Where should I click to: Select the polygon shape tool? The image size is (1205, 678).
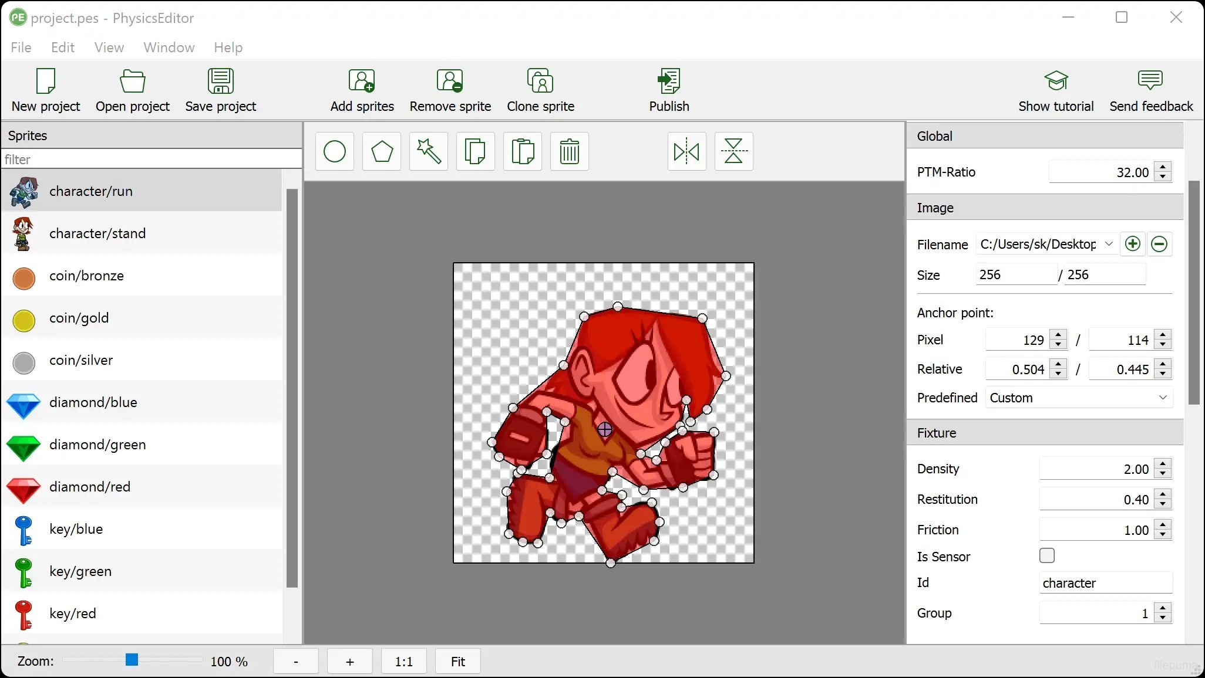click(x=382, y=152)
